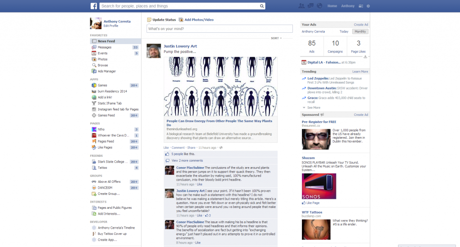This screenshot has width=460, height=247.
Task: Click Create Ad in Your Ads
Action: (361, 25)
